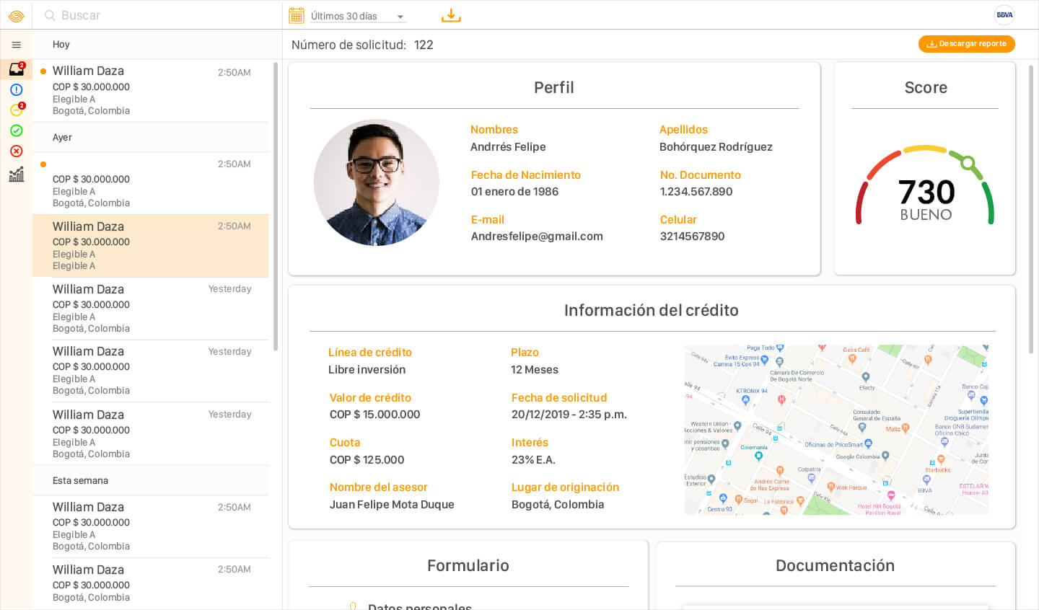This screenshot has width=1039, height=610.
Task: Show approved requests with green checkmark icon
Action: [x=16, y=131]
